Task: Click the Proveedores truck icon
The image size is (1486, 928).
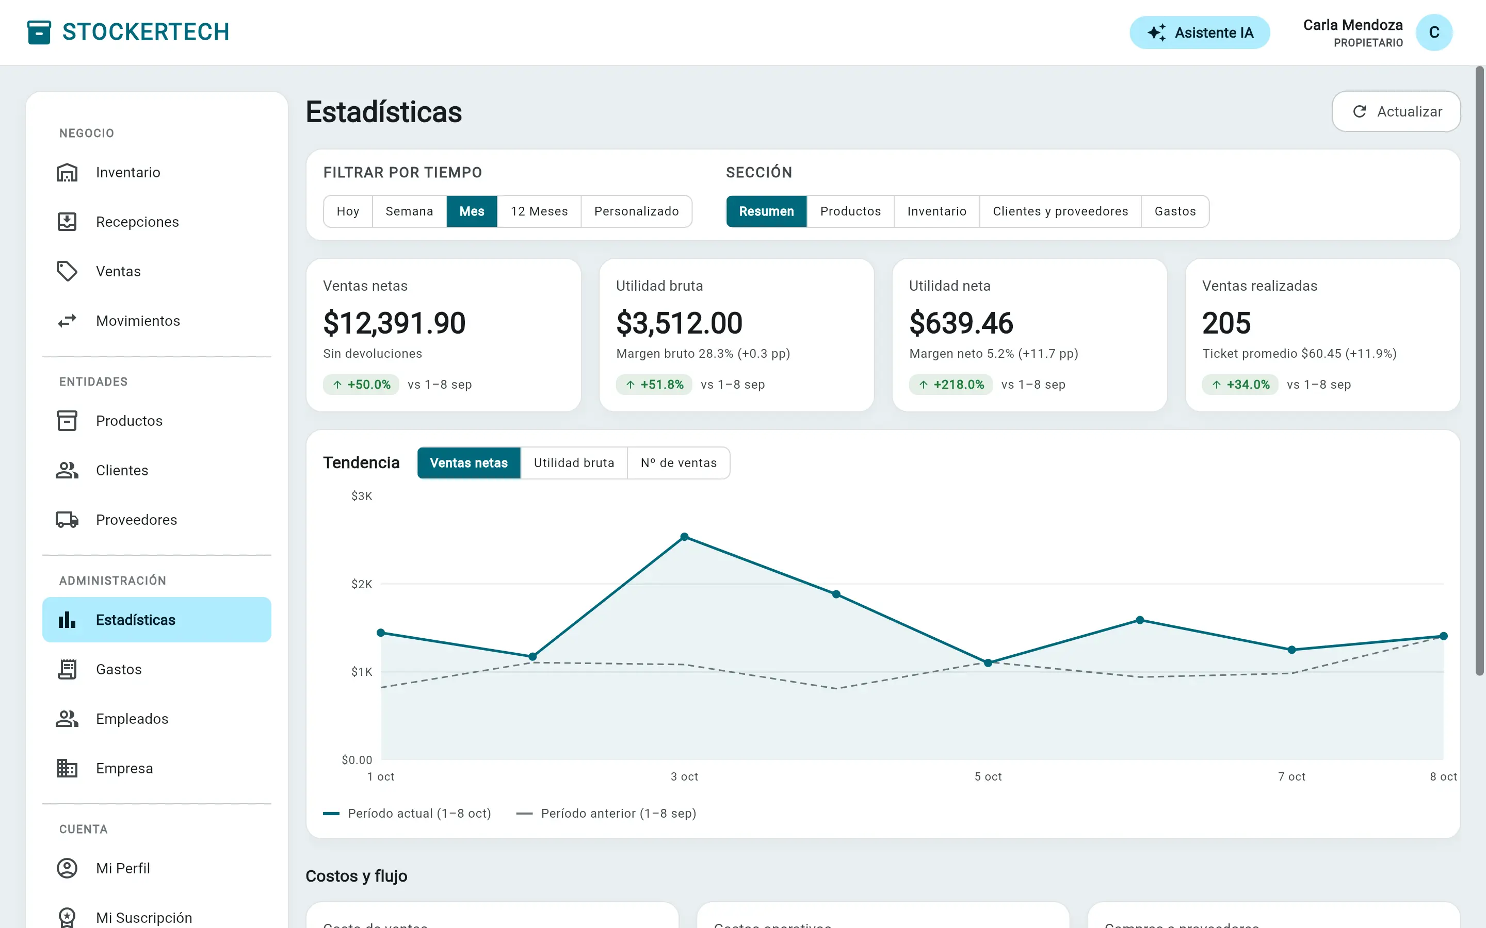Action: click(67, 519)
